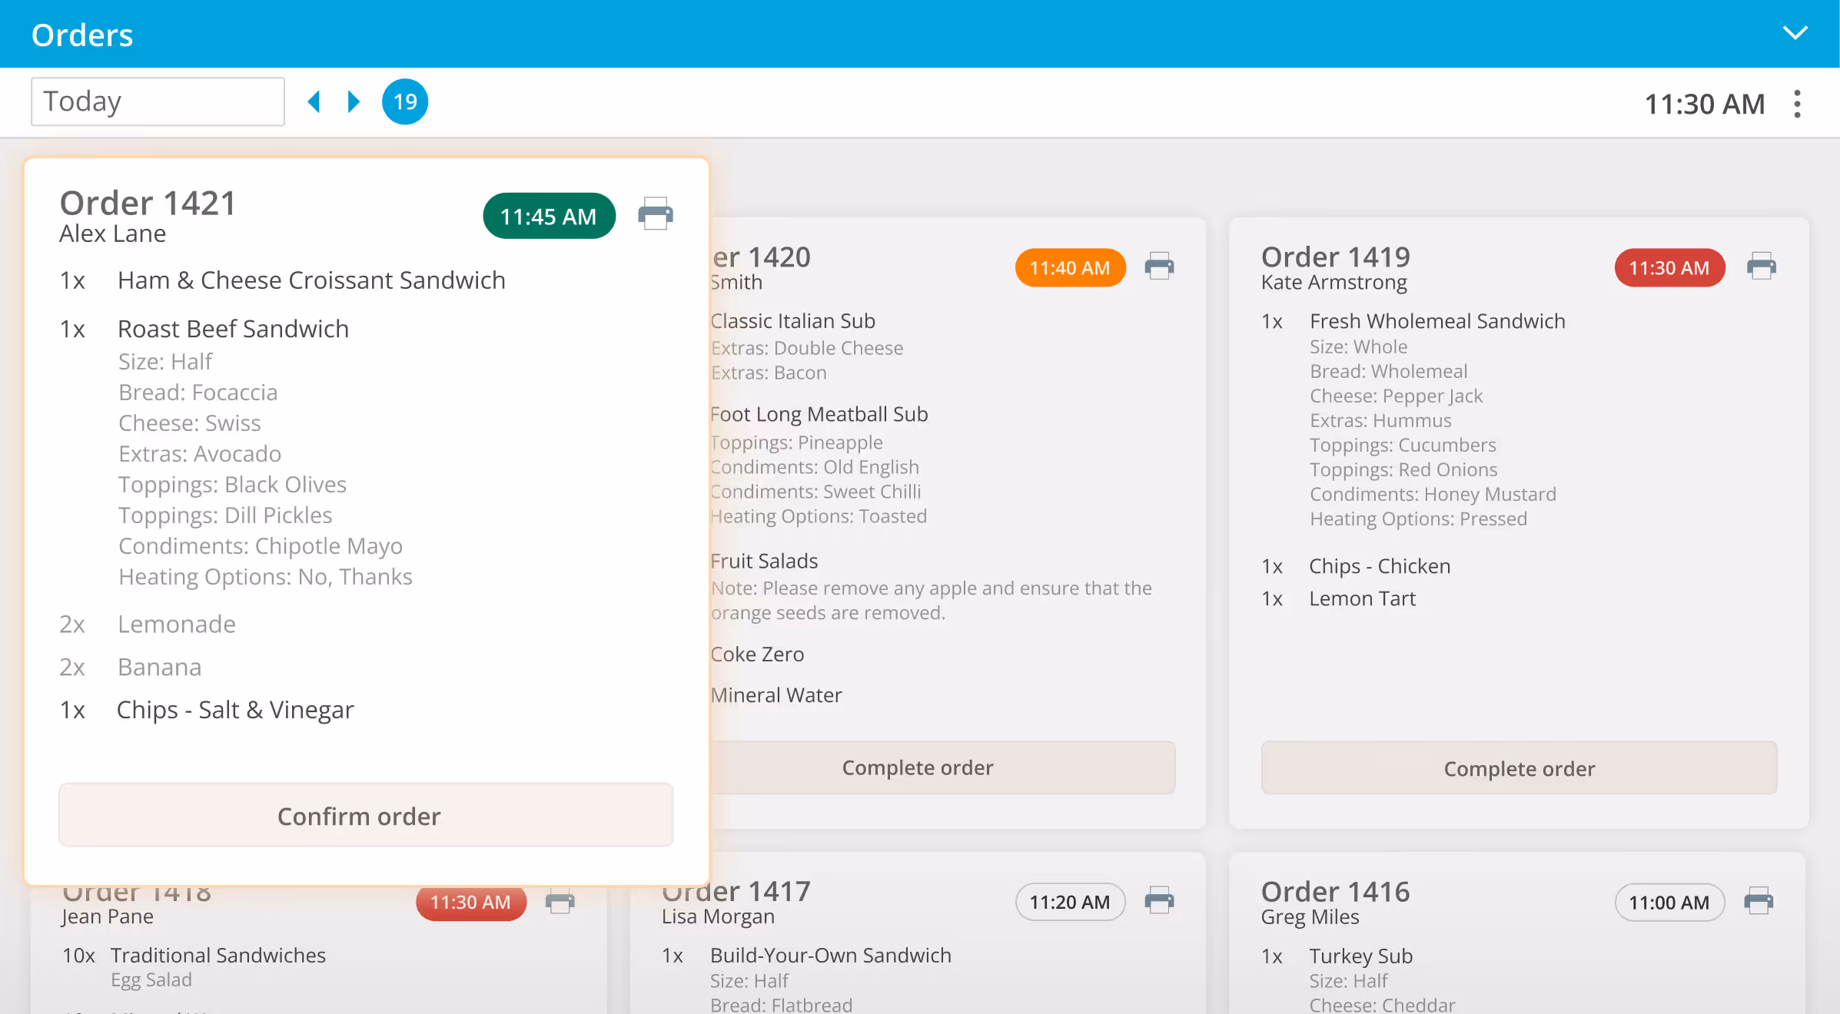Select the order count badge showing 19
The image size is (1840, 1014).
[405, 101]
